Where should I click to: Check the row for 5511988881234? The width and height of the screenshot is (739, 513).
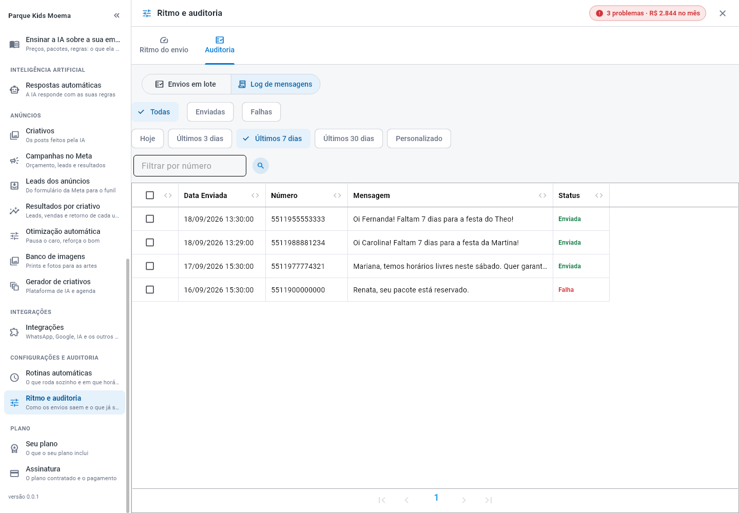[x=150, y=242]
